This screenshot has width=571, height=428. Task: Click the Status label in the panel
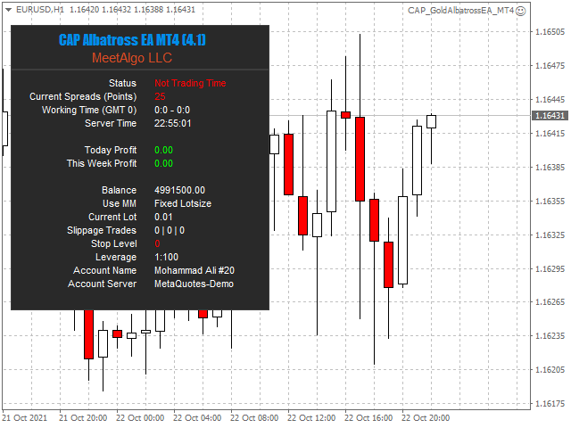click(x=123, y=83)
